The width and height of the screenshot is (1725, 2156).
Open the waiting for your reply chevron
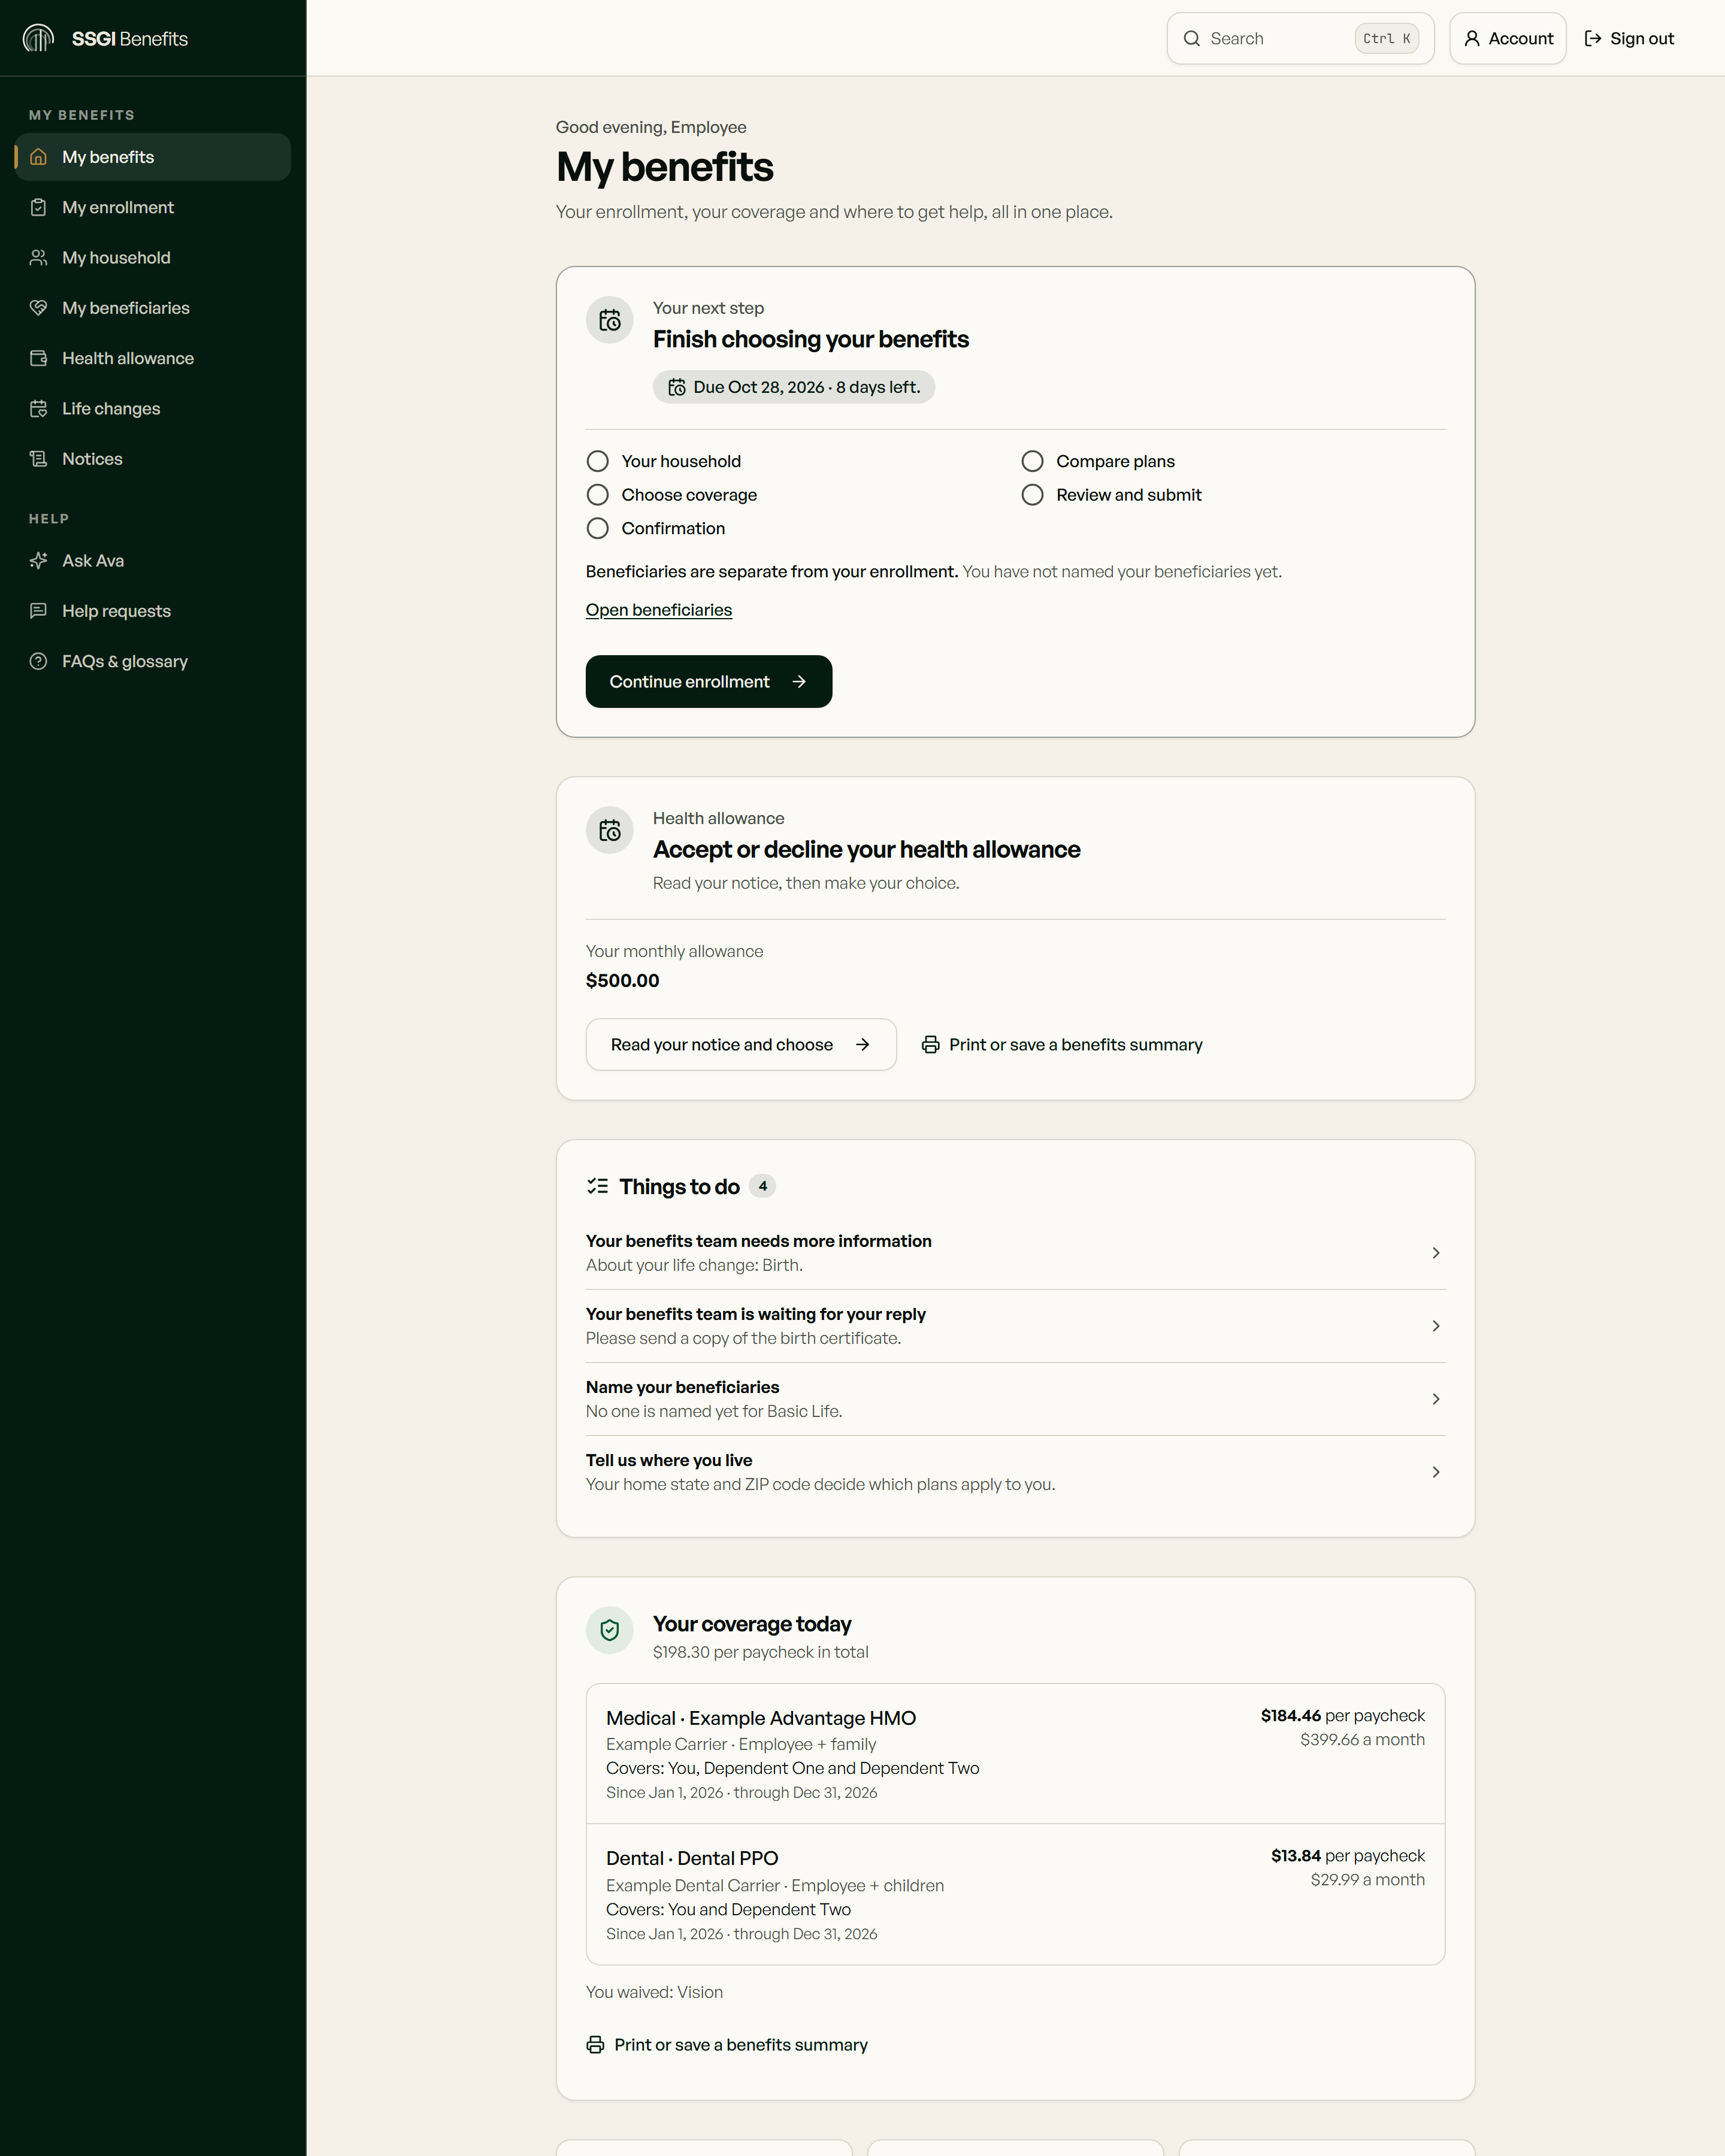(x=1436, y=1326)
